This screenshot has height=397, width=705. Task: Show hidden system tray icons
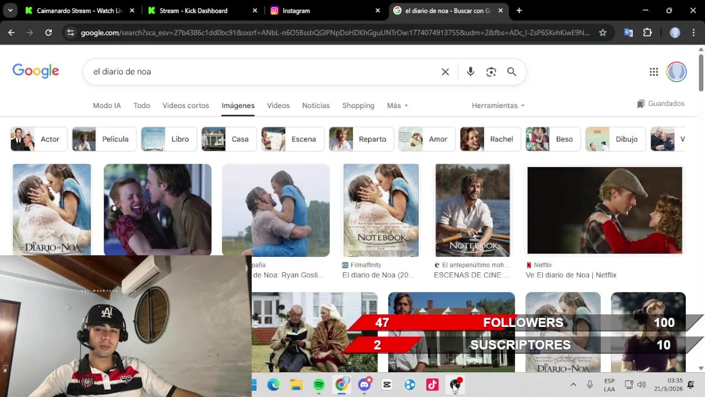573,385
